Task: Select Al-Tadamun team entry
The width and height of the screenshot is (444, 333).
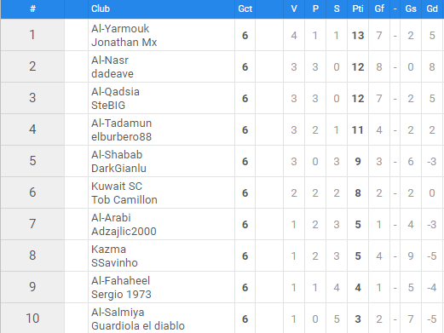Action: (121, 123)
